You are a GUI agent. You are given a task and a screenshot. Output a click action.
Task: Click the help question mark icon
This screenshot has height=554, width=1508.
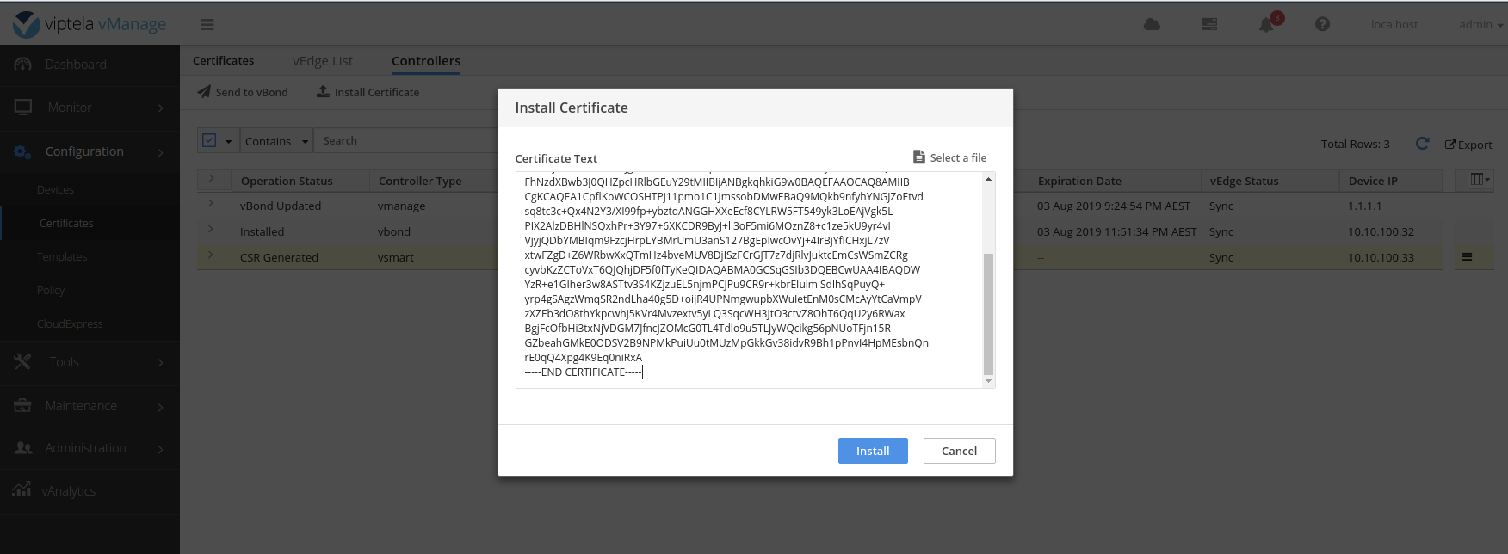[1323, 24]
